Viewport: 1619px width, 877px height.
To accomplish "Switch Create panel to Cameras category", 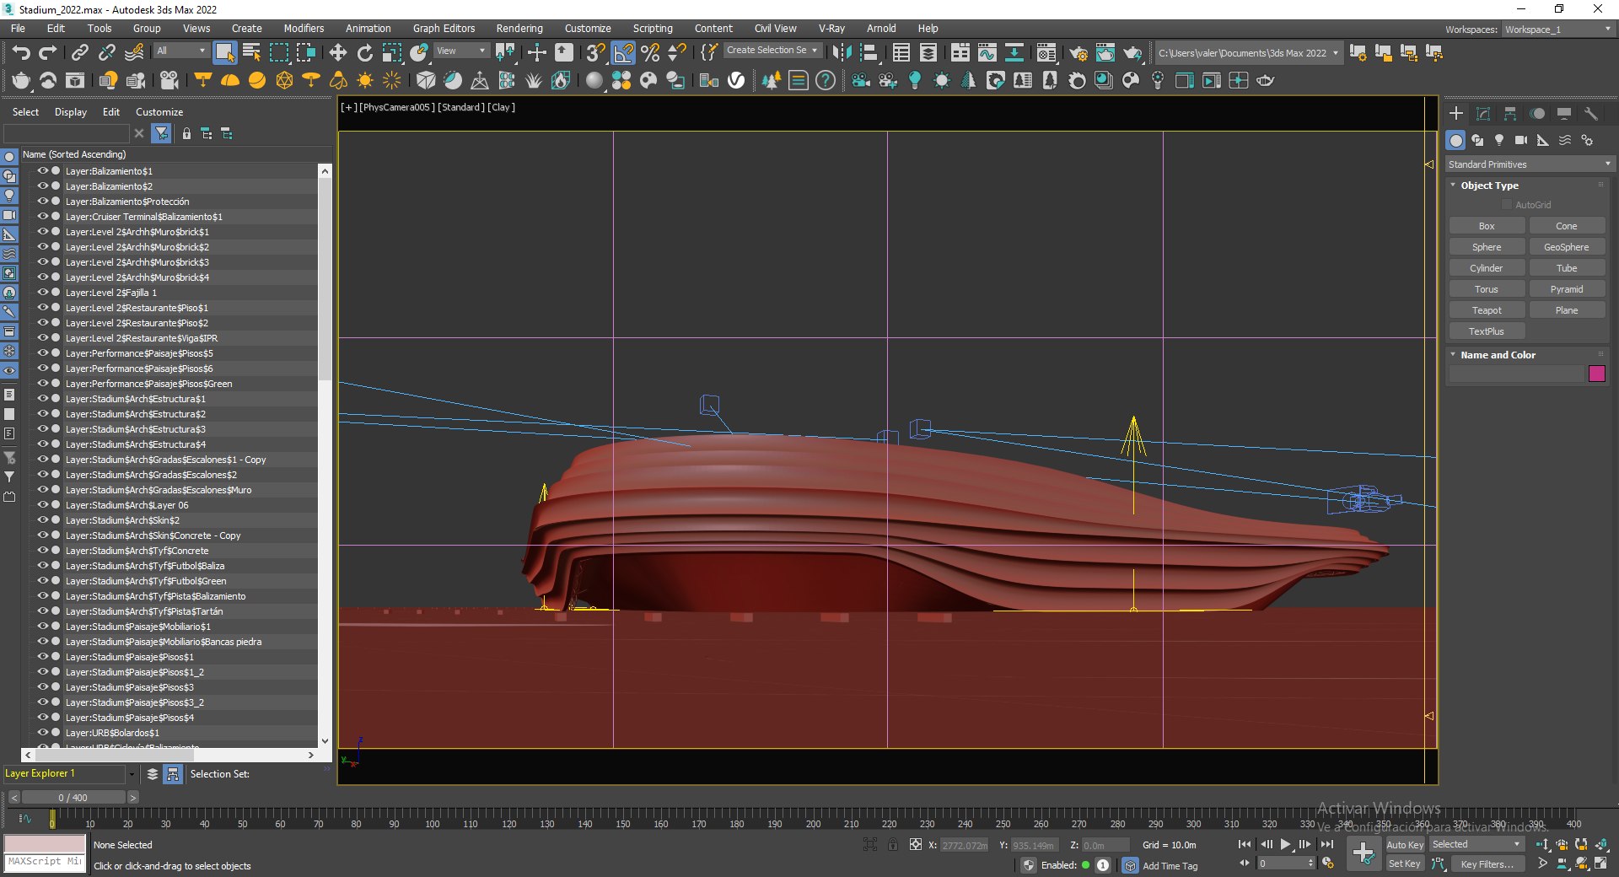I will point(1521,140).
